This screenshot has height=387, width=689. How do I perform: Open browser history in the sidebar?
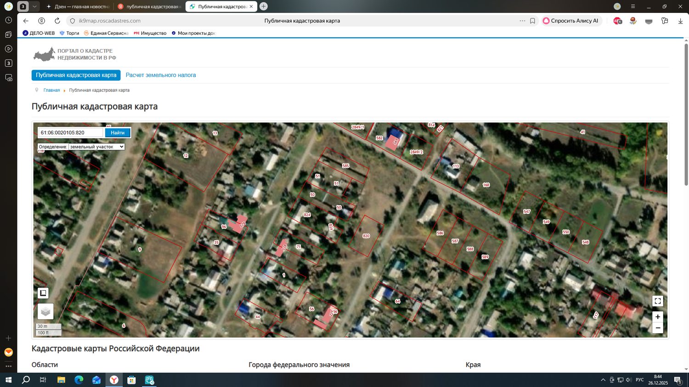[x=8, y=20]
